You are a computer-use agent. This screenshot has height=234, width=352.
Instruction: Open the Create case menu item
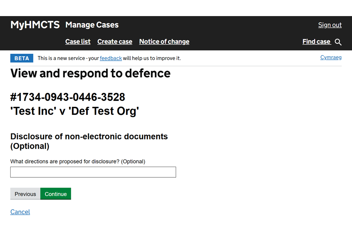point(115,42)
